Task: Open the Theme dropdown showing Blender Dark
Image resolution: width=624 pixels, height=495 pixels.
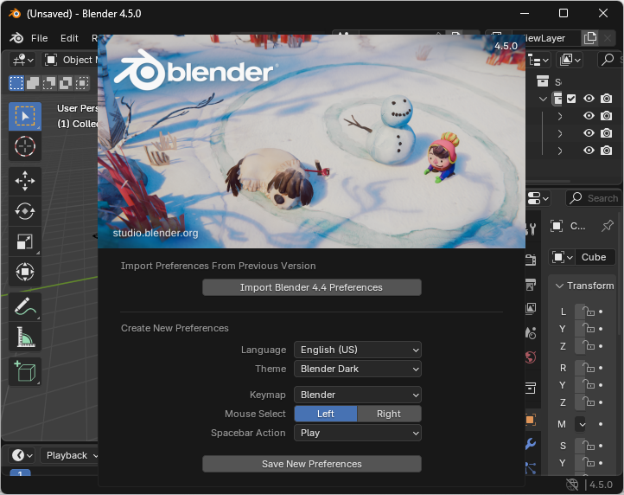Action: (357, 369)
